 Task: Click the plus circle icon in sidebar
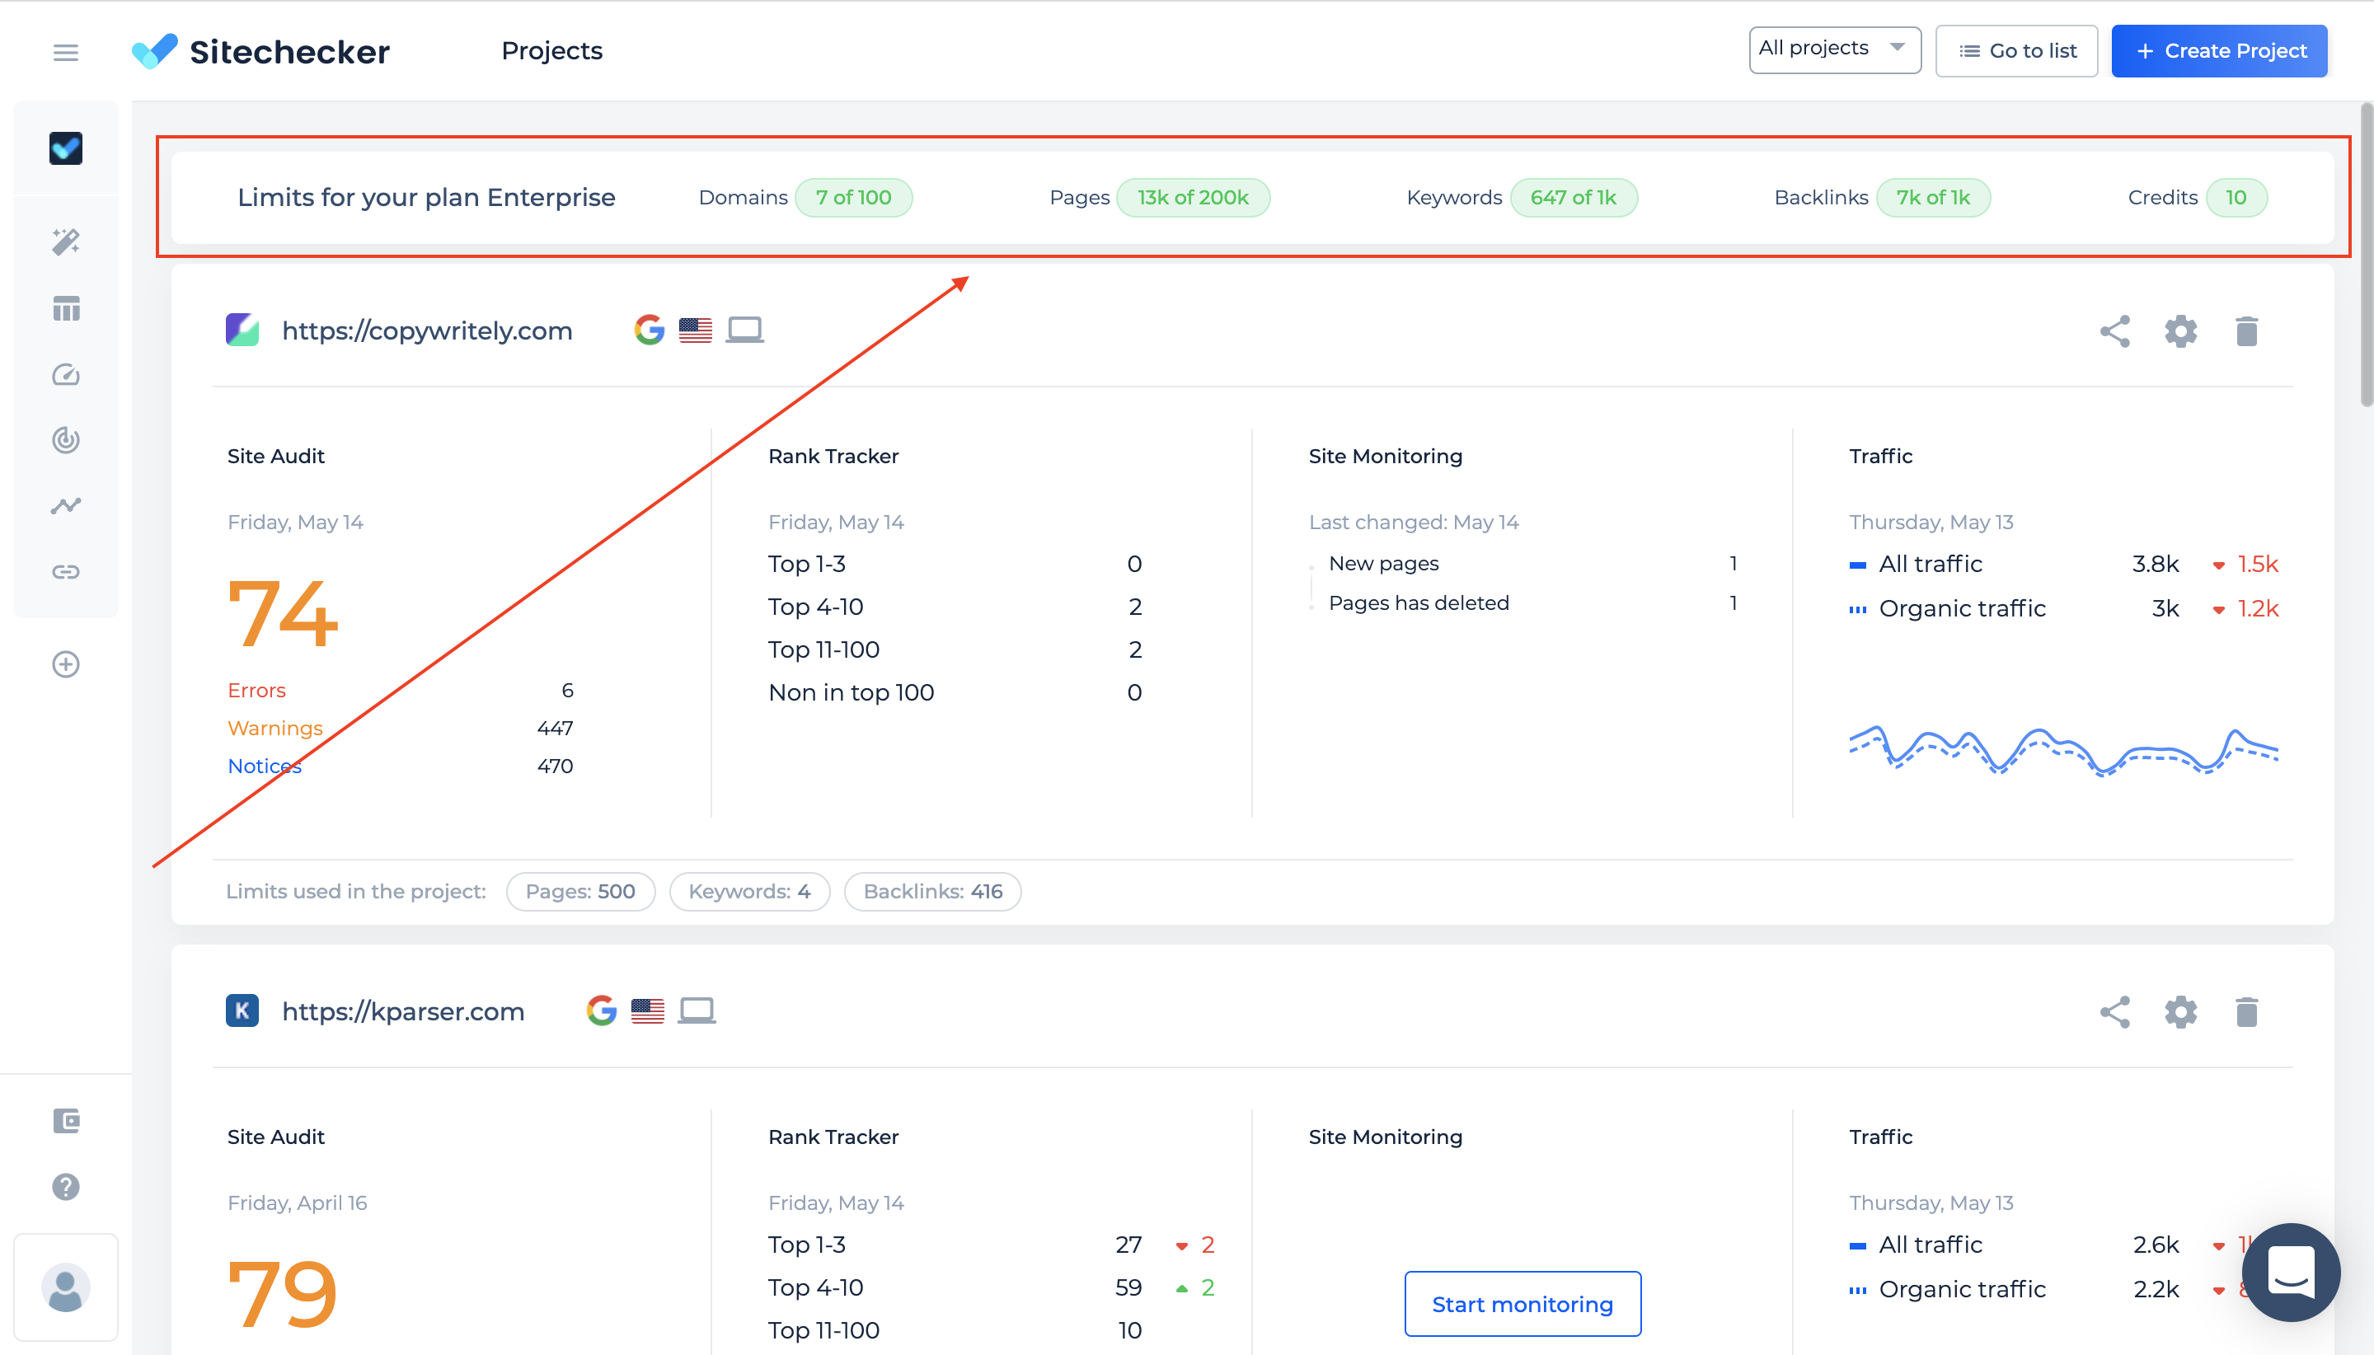coord(65,664)
